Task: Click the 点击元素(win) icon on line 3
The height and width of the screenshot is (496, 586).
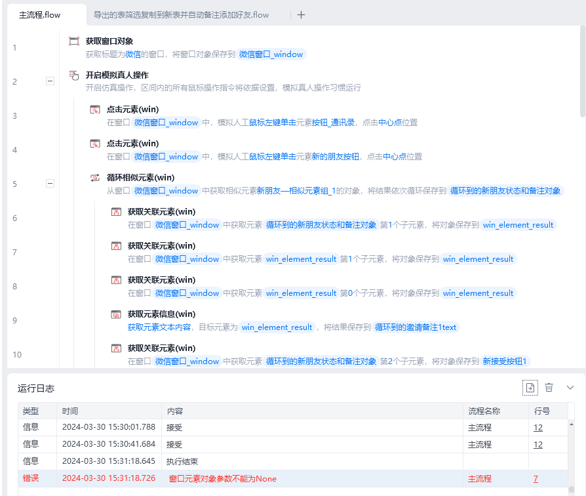Action: tap(95, 110)
